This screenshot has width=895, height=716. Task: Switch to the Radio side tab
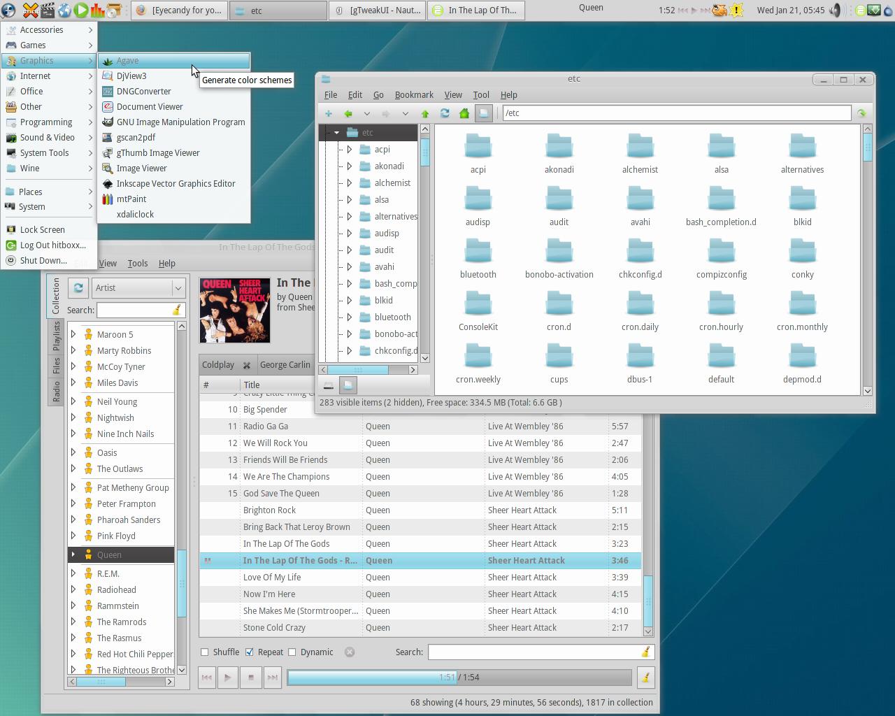(56, 392)
